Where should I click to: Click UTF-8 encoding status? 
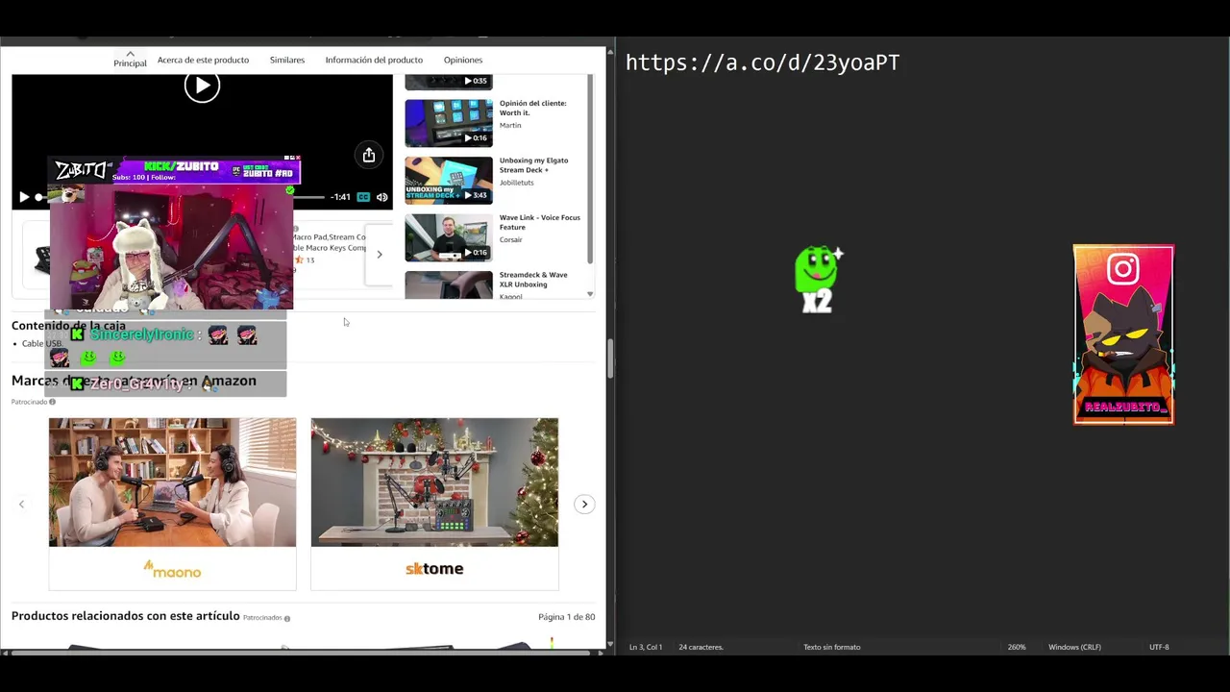[x=1159, y=647]
